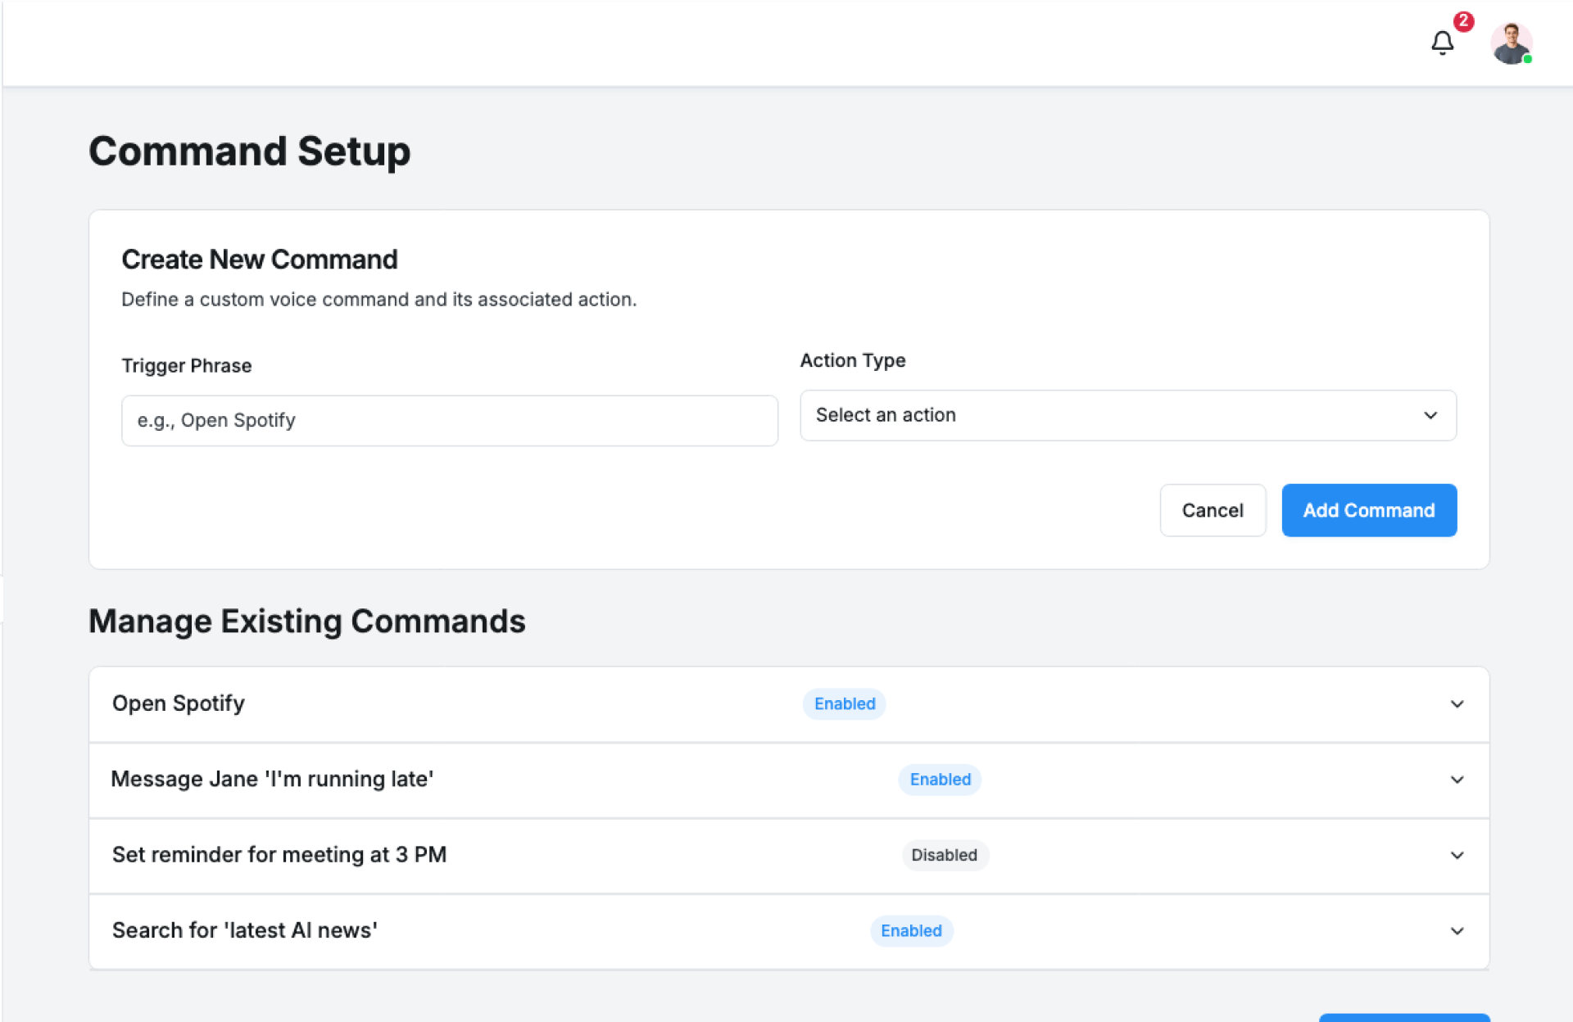The height and width of the screenshot is (1022, 1573).
Task: Open the Action Type dropdown
Action: 1127,415
